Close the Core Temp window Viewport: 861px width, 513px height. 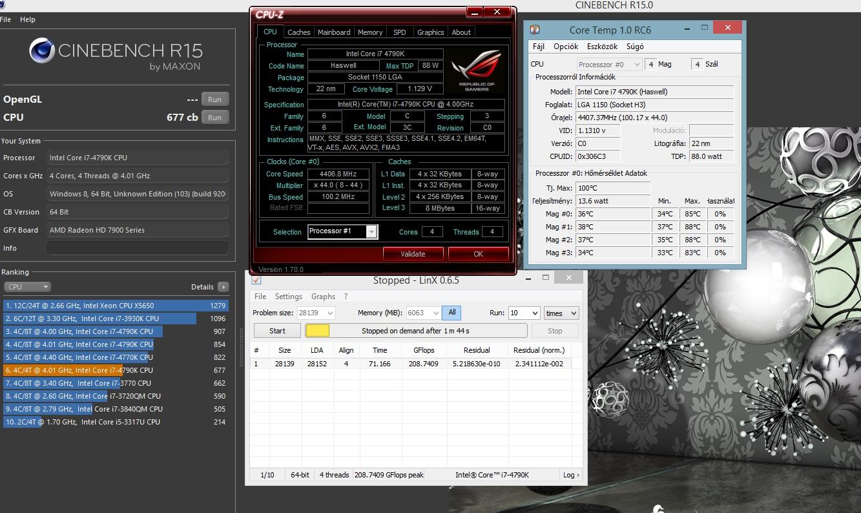tap(729, 27)
